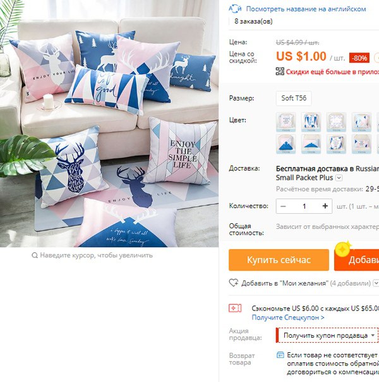
Task: Increase quantity with the plus button
Action: [325, 206]
